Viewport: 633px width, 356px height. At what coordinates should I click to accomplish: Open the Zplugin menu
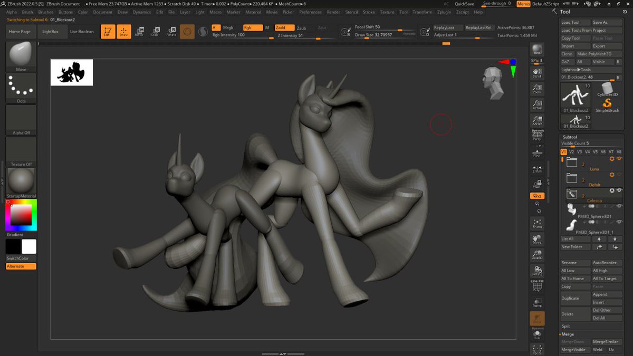pos(445,12)
